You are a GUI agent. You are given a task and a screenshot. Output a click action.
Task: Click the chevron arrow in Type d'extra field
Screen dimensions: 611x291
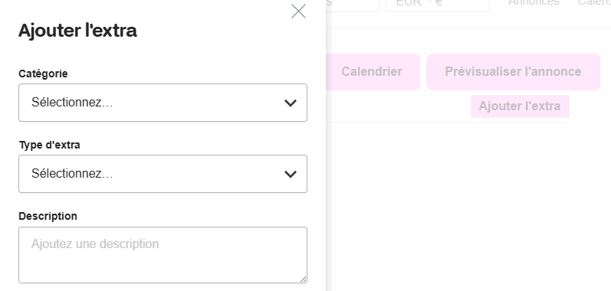(291, 175)
